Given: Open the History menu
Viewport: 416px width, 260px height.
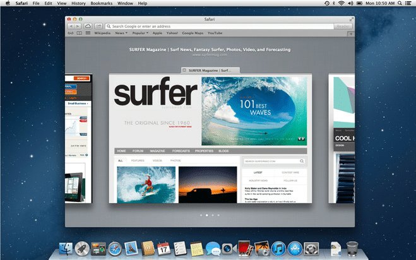Looking at the screenshot, I should point(78,3).
